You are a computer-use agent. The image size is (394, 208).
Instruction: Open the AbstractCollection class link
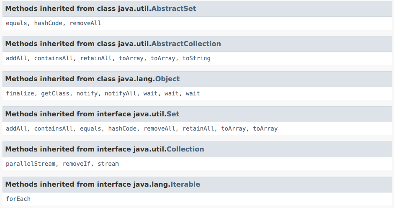[x=186, y=44]
